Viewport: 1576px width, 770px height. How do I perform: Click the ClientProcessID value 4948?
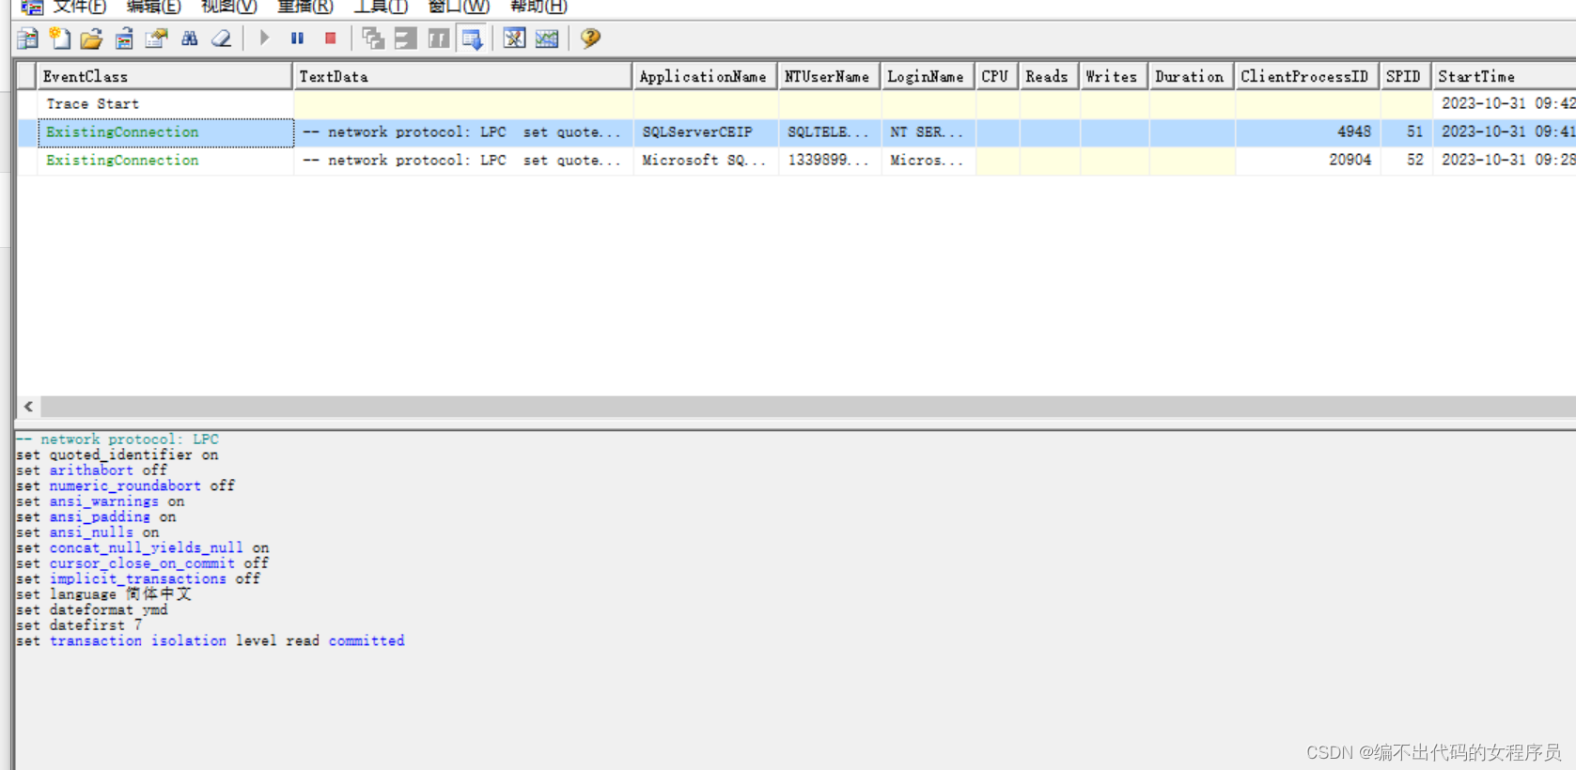click(x=1354, y=132)
